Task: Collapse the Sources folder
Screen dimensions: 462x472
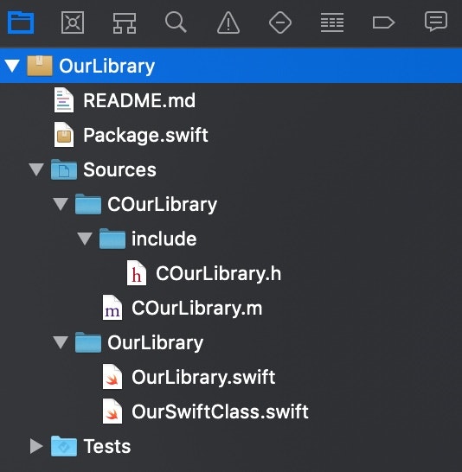Action: click(36, 169)
